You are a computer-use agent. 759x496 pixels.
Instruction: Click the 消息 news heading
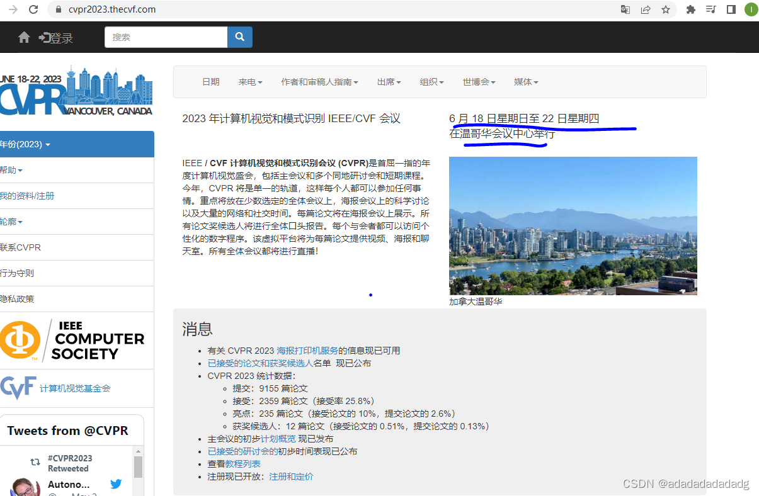click(x=197, y=329)
